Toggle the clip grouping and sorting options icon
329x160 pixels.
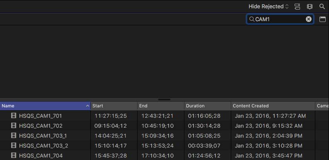pyautogui.click(x=298, y=7)
